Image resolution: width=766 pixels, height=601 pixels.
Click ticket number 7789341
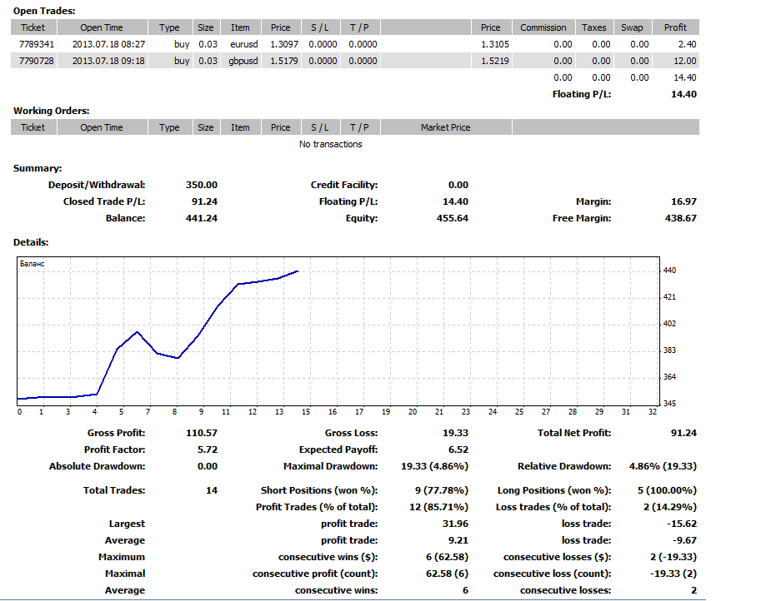pyautogui.click(x=37, y=44)
